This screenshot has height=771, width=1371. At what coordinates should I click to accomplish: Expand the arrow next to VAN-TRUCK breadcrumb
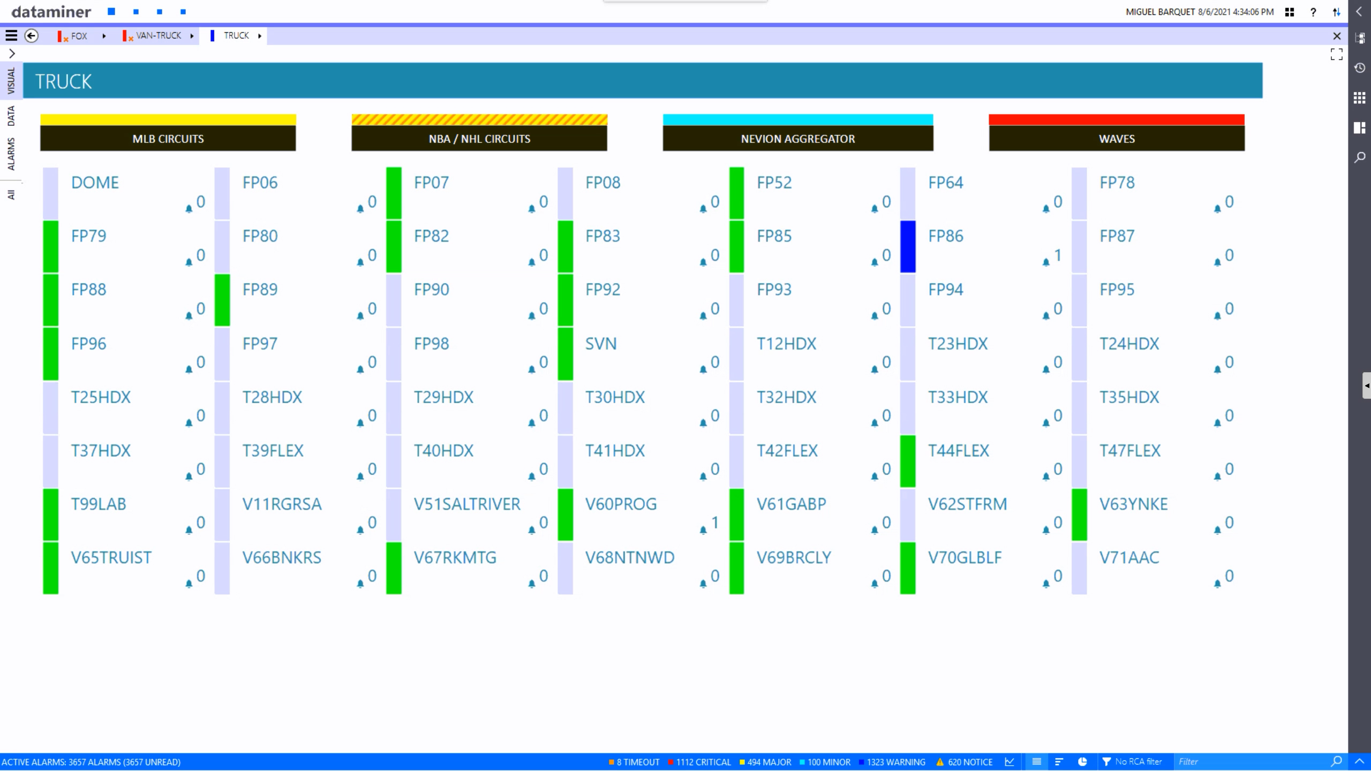(x=192, y=36)
